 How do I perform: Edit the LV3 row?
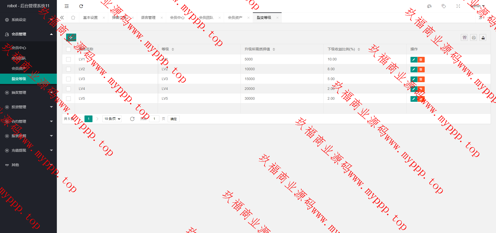(414, 79)
